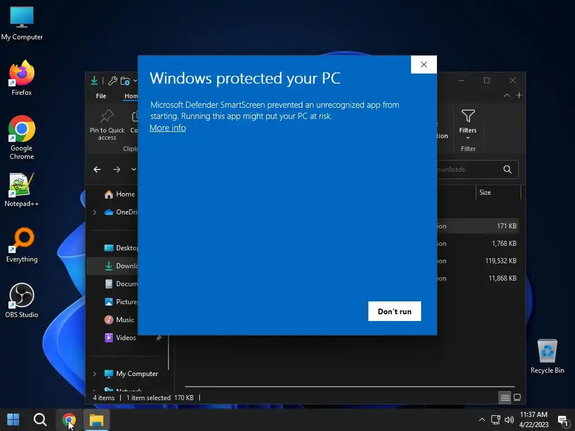Click the Filters funnel icon
Screen dimensions: 575x431
pyautogui.click(x=468, y=116)
